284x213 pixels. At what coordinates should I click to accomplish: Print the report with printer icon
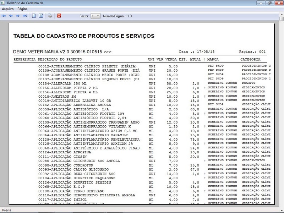(50, 16)
